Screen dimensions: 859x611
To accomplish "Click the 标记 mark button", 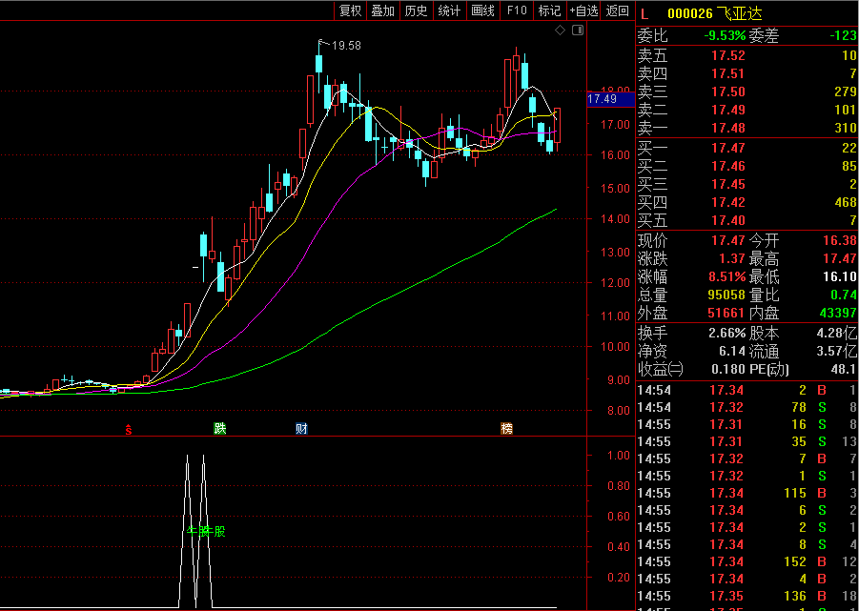I will click(x=549, y=10).
